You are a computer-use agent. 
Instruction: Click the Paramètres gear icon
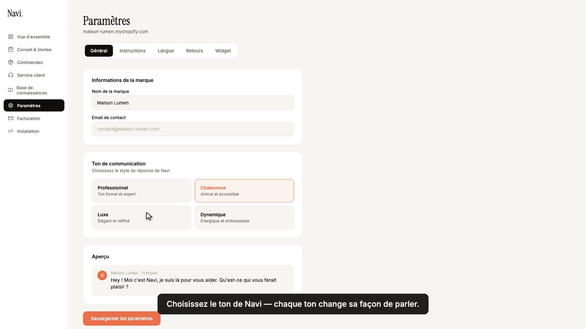pyautogui.click(x=11, y=105)
